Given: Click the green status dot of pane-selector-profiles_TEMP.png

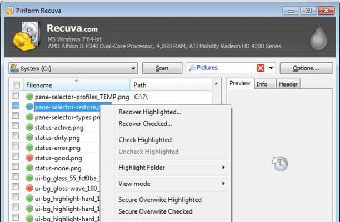Looking at the screenshot, I should 29,97.
